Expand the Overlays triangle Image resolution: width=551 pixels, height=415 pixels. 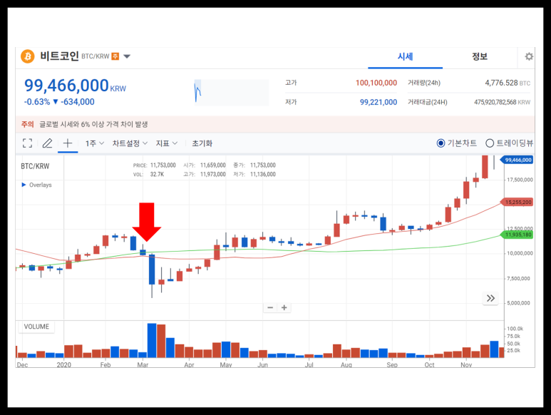coord(24,185)
